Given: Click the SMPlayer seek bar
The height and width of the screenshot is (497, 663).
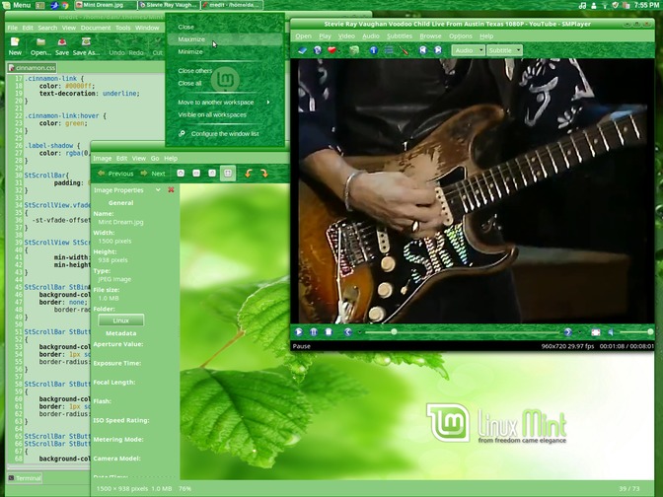Looking at the screenshot, I should coord(463,332).
